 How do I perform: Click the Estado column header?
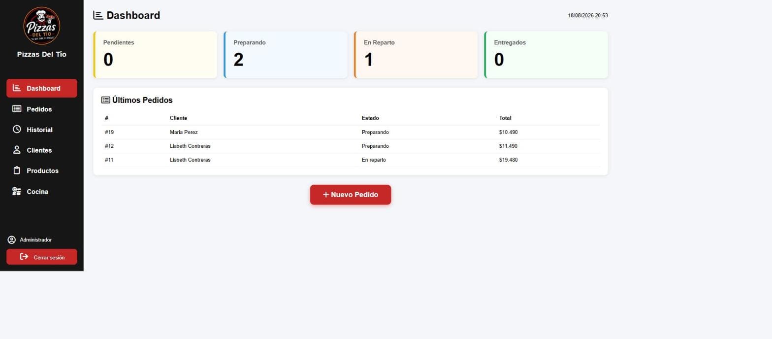point(370,118)
